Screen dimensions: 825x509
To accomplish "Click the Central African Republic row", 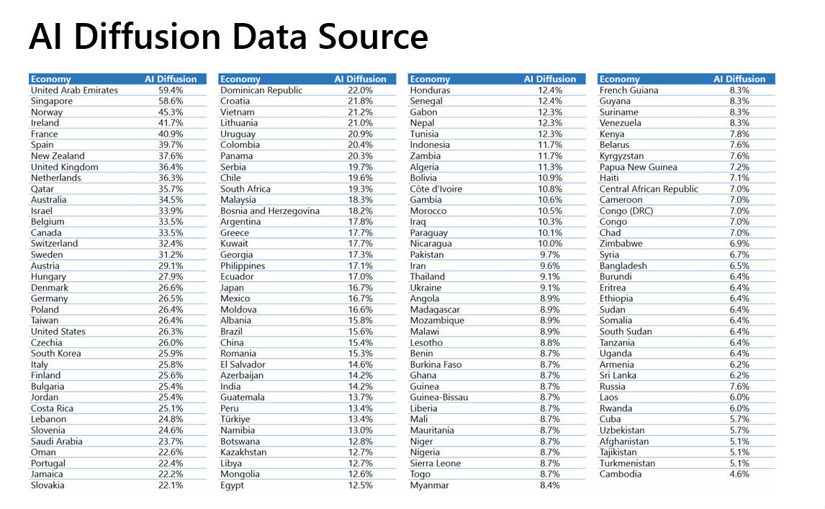I will point(649,189).
